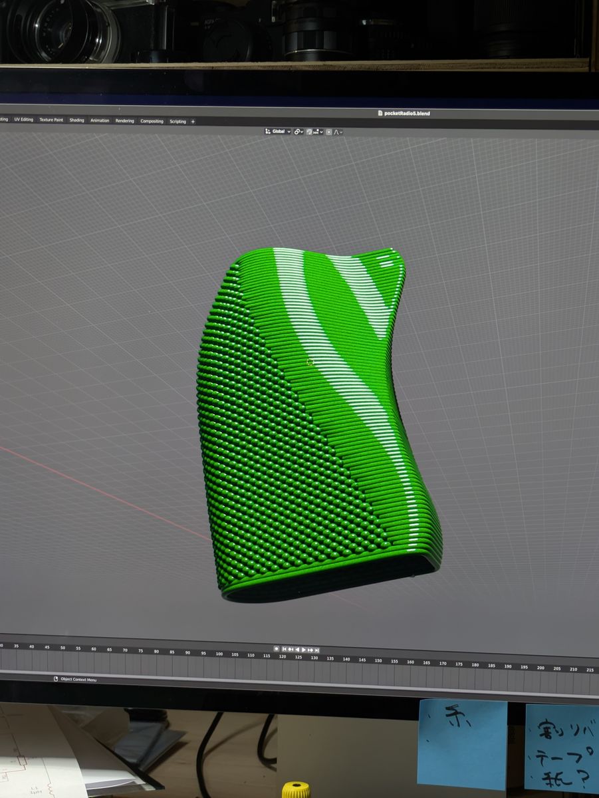
Task: Click frame 150 on the timeline ruler
Action: (x=378, y=660)
